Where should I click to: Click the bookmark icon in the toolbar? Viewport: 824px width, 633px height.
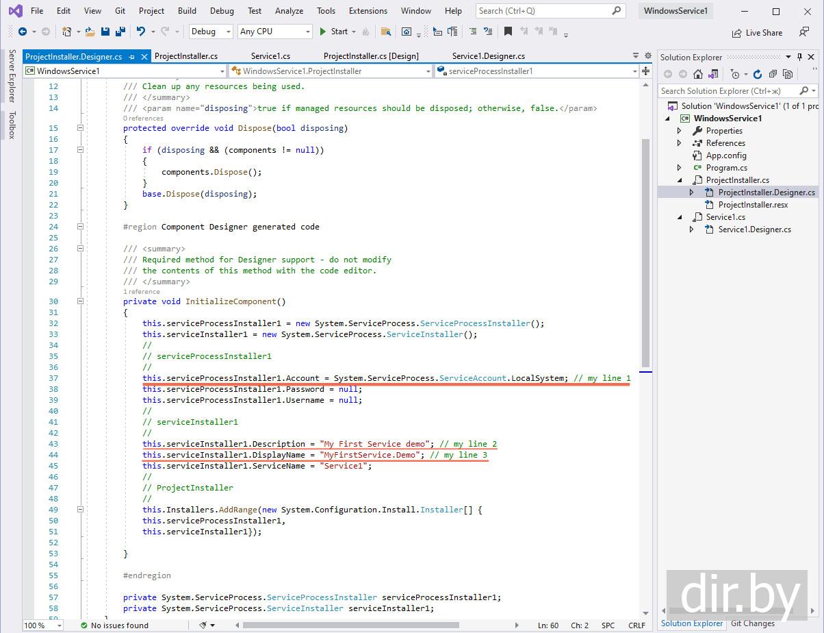pos(508,32)
